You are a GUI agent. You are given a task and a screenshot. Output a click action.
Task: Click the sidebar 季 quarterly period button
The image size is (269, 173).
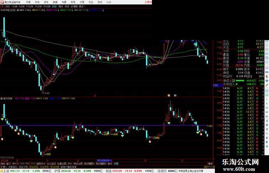[267, 142]
